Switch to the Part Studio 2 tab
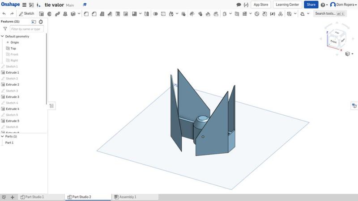 88,197
